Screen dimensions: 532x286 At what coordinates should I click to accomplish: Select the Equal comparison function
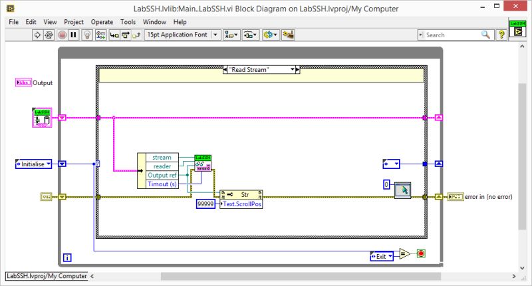coord(405,253)
